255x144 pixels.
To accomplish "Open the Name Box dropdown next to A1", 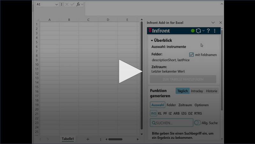I will (x=56, y=4).
